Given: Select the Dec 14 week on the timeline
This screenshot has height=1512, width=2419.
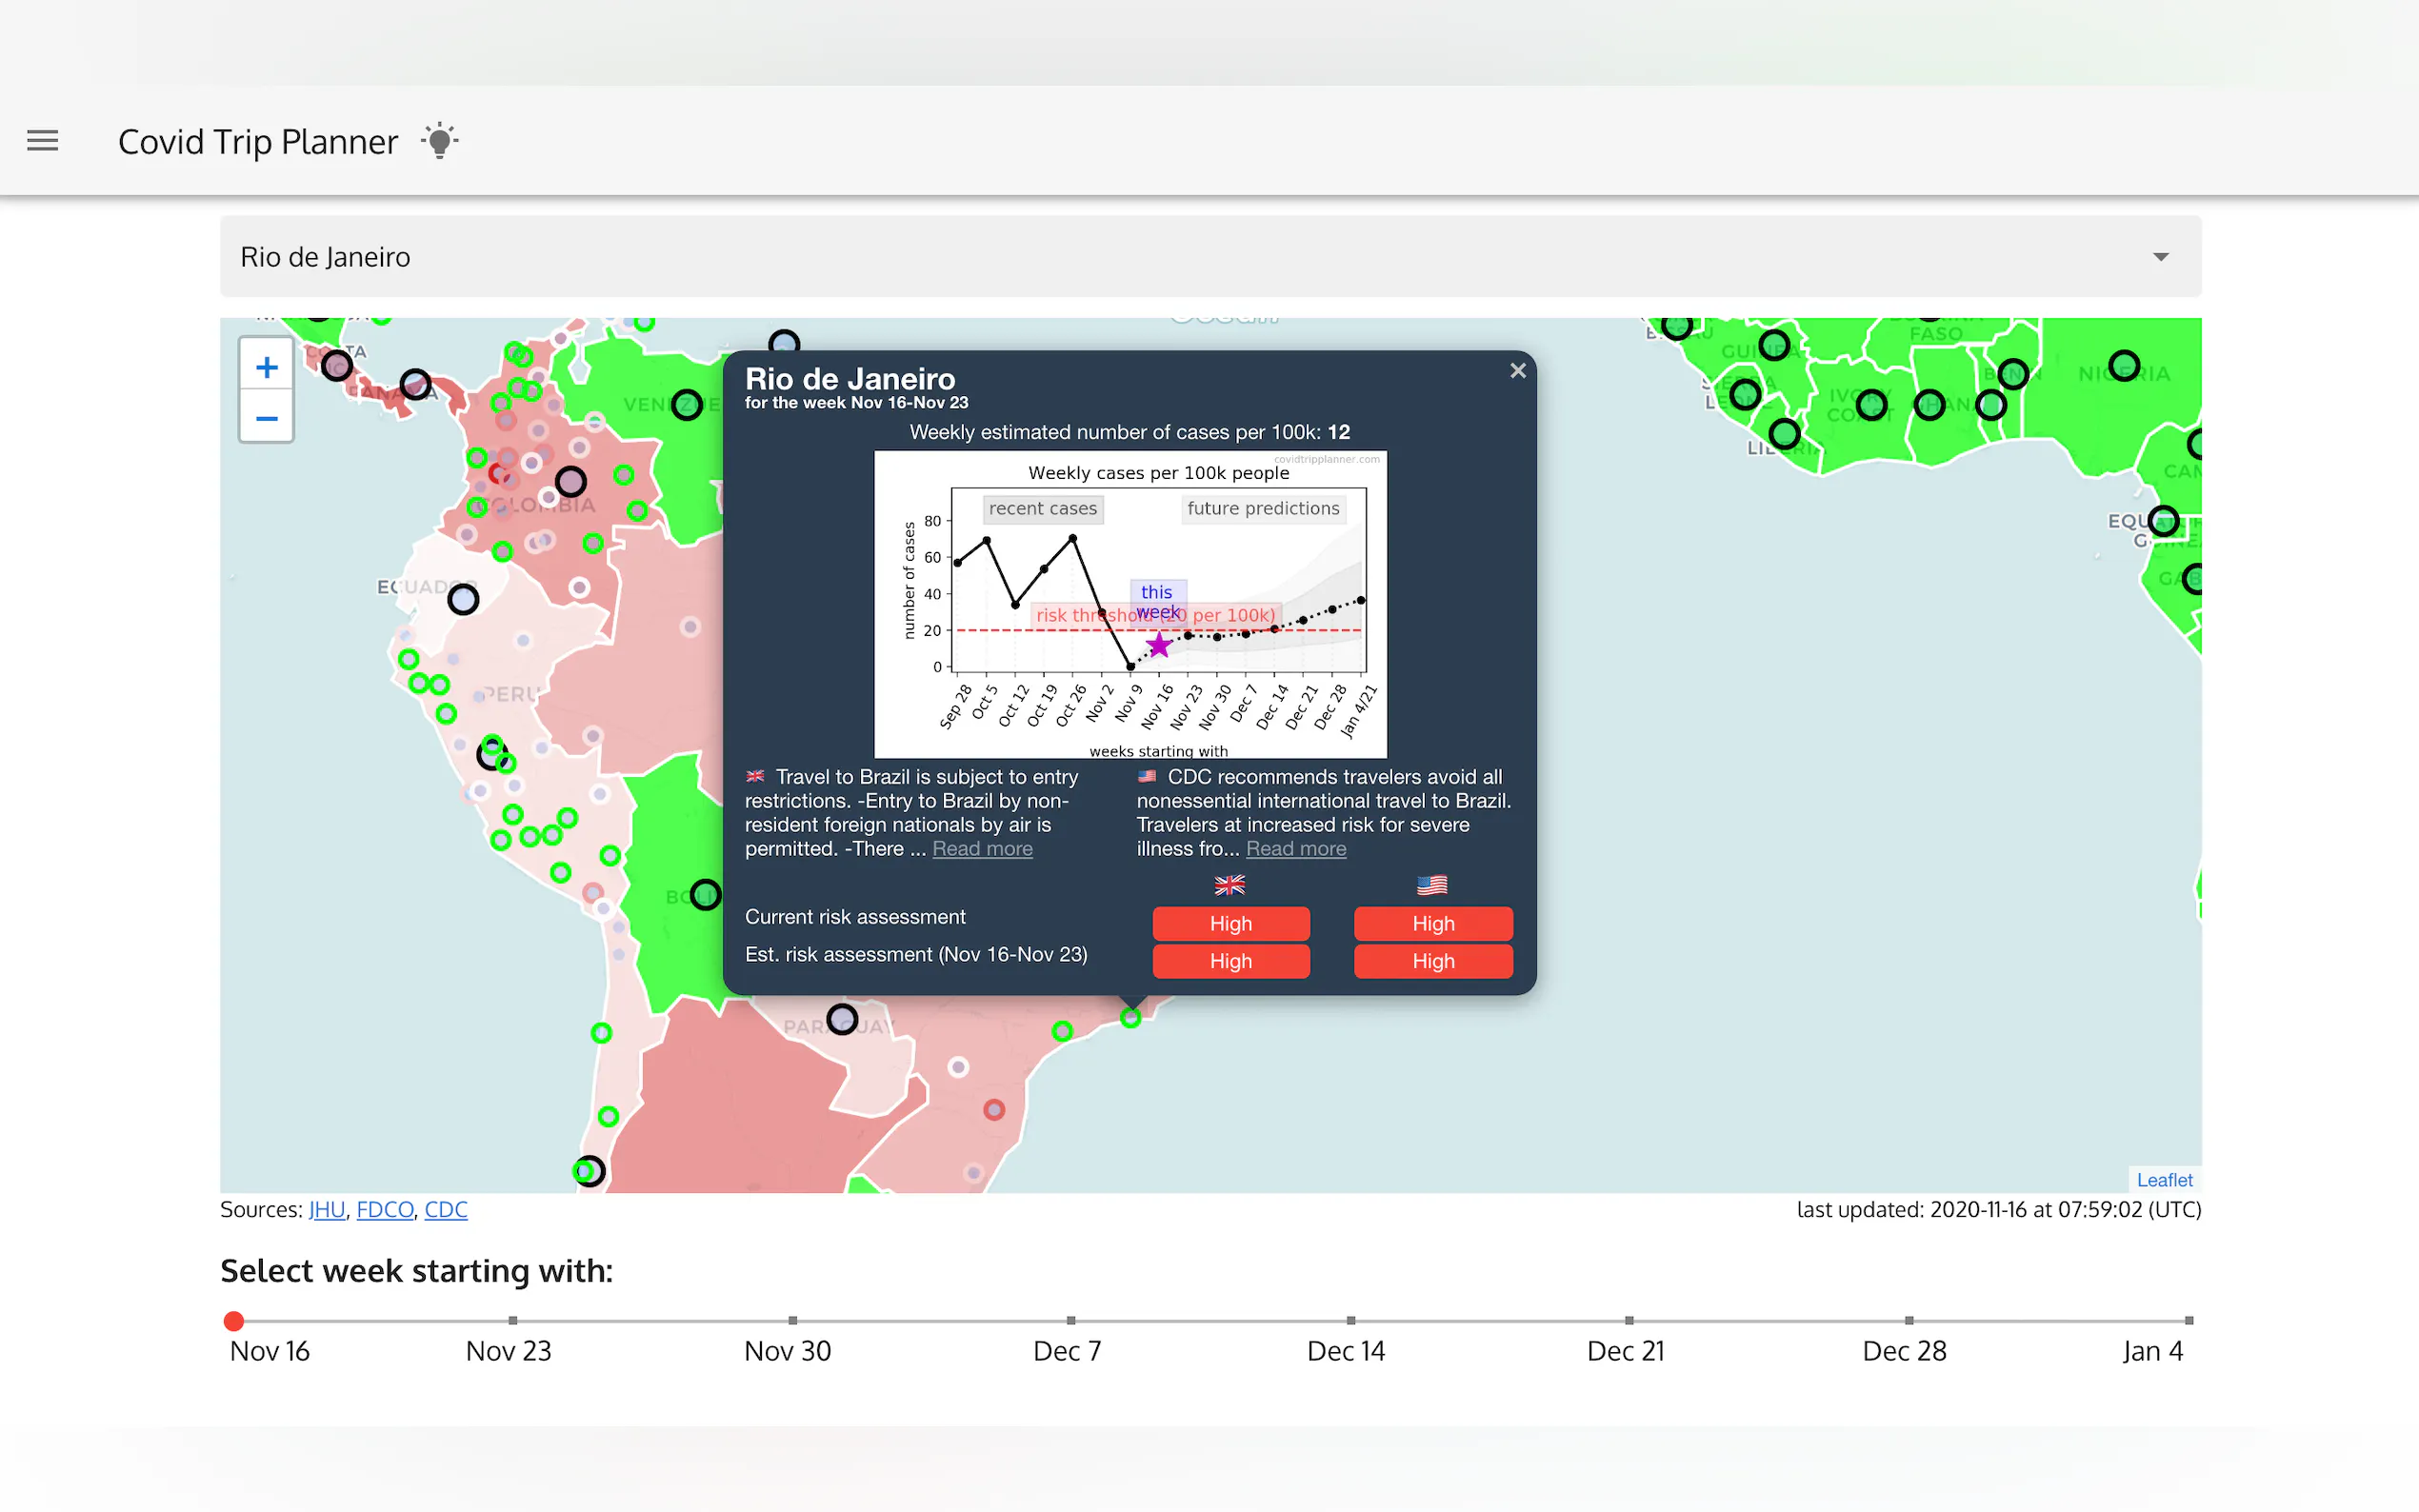Looking at the screenshot, I should (x=1350, y=1321).
